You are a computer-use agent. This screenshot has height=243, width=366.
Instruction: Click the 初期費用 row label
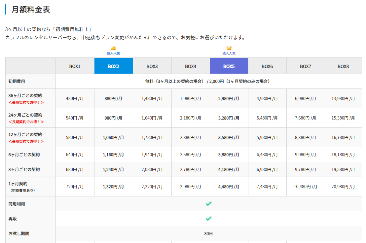tap(17, 82)
